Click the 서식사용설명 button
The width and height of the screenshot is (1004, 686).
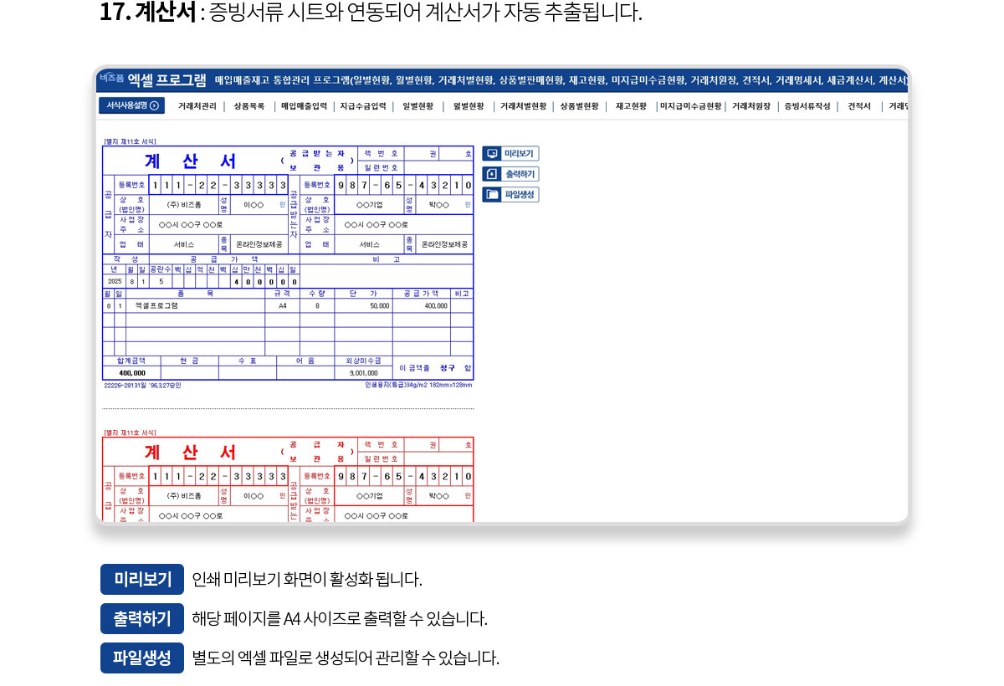131,105
